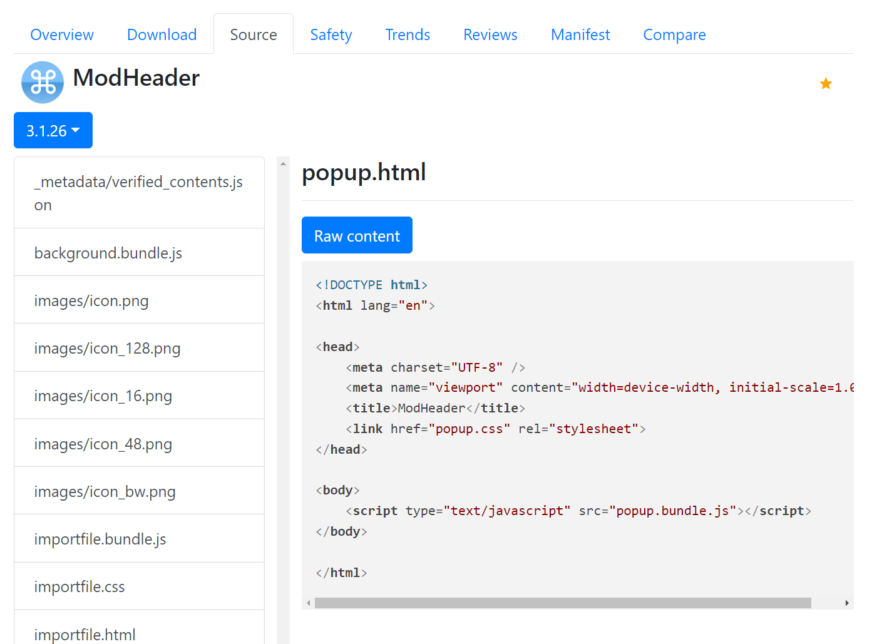Open the Trends tab
Screen dimensions: 872x644
[408, 34]
